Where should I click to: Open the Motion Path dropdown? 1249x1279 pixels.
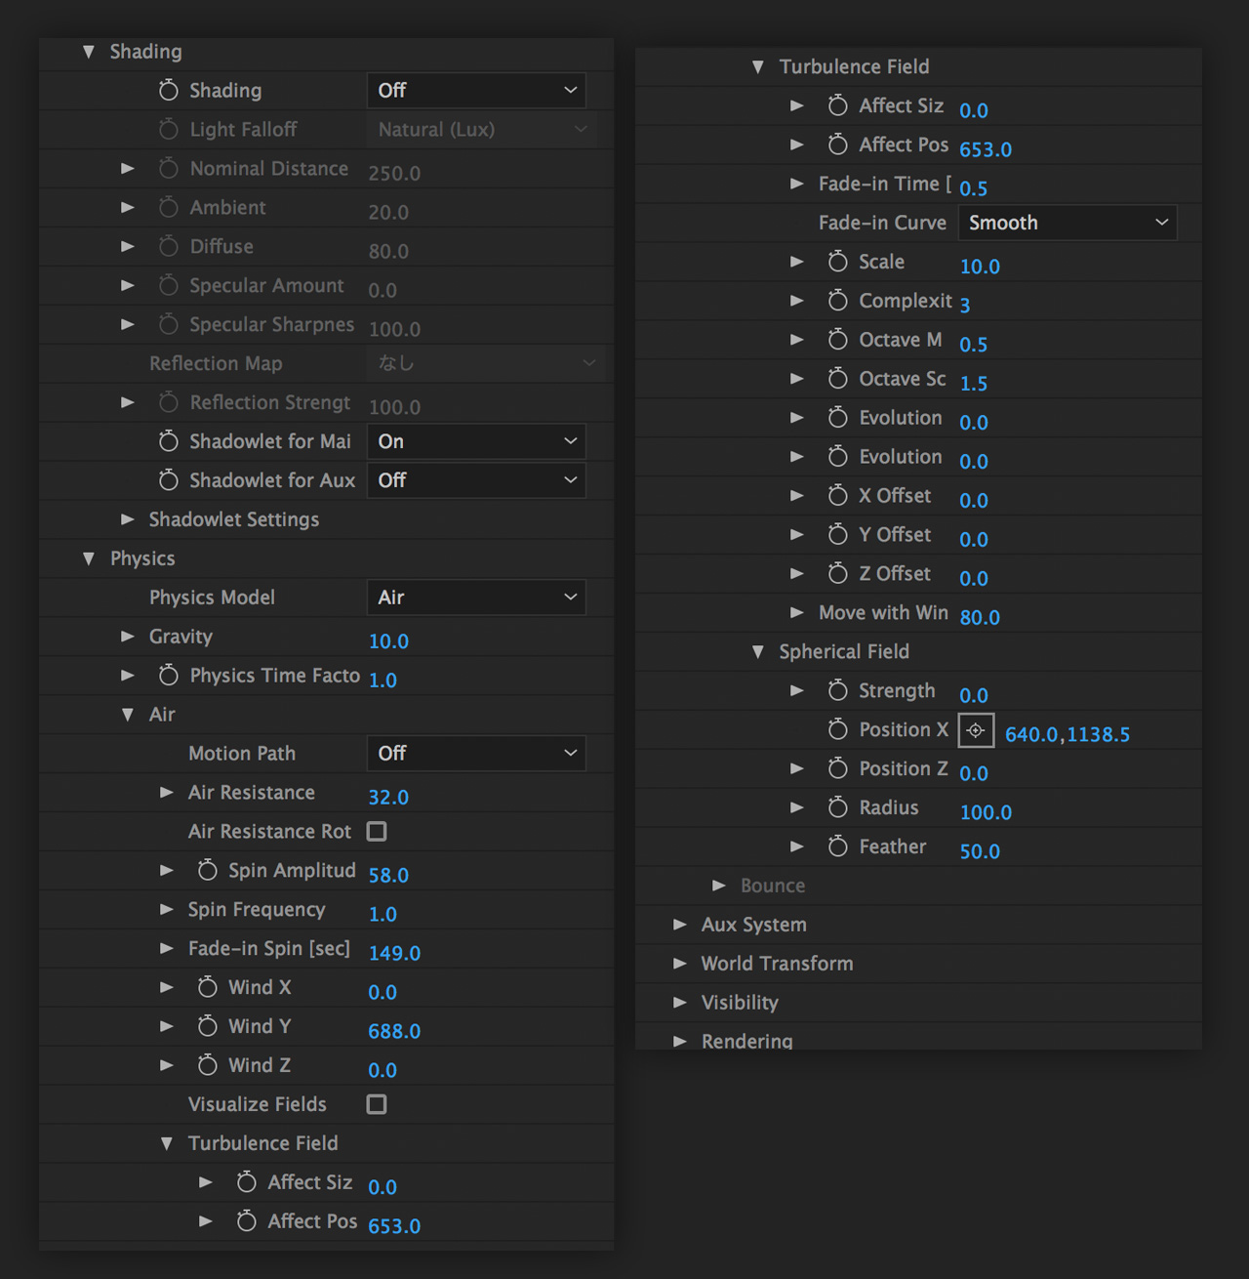476,754
